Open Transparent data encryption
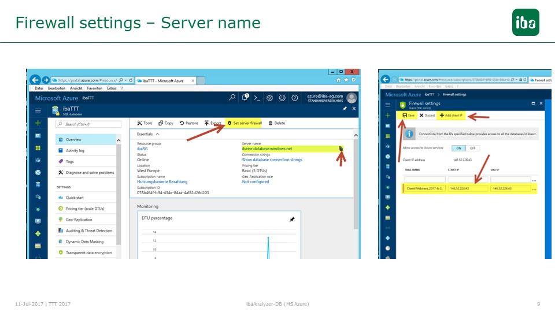The image size is (555, 312). coord(86,252)
